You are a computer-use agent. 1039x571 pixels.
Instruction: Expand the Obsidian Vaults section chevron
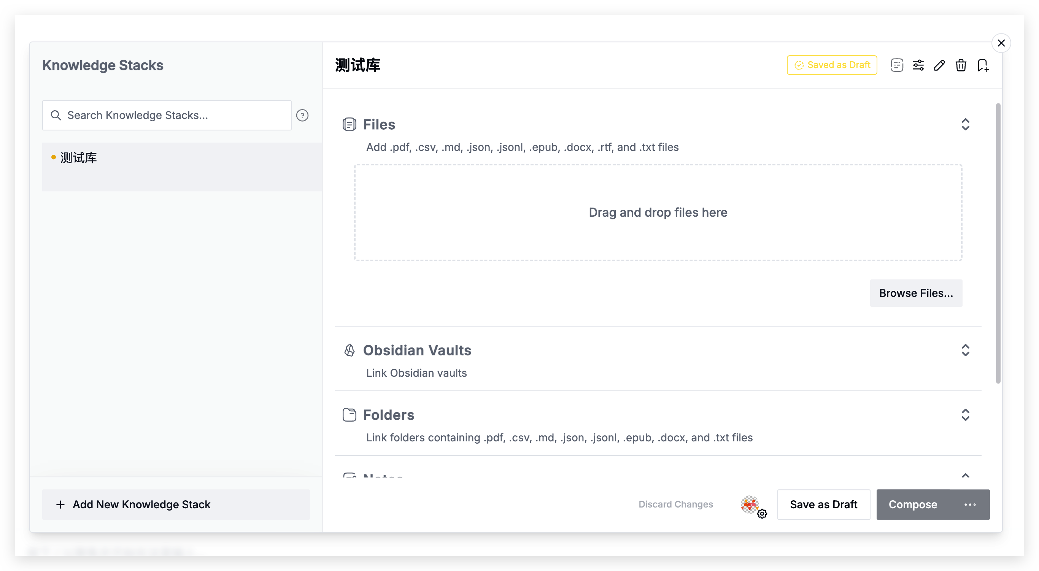click(965, 350)
